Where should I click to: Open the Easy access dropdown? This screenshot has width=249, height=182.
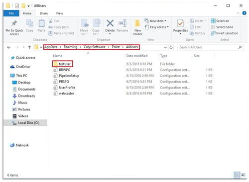click(x=157, y=27)
